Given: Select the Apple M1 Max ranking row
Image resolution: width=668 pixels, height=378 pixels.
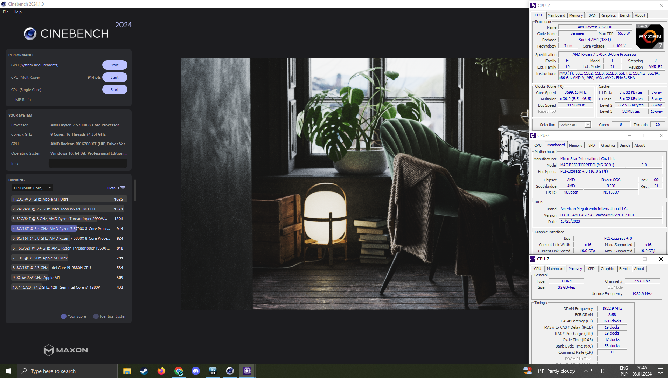Looking at the screenshot, I should 69,258.
